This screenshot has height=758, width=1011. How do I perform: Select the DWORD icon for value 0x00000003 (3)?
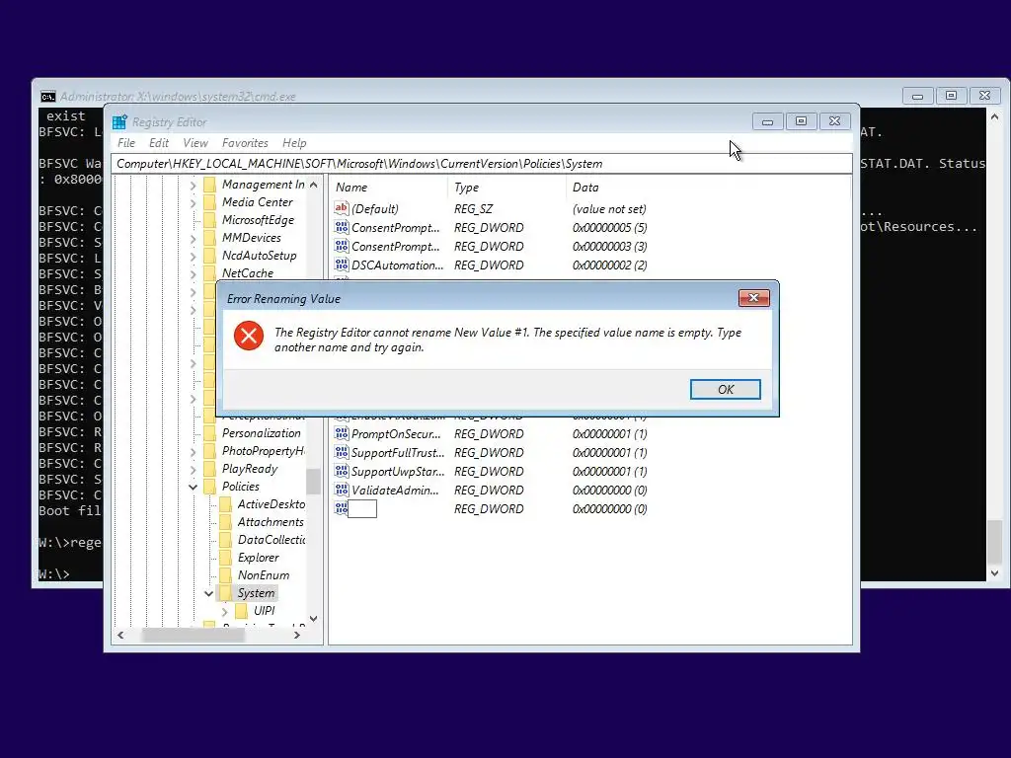(x=341, y=246)
